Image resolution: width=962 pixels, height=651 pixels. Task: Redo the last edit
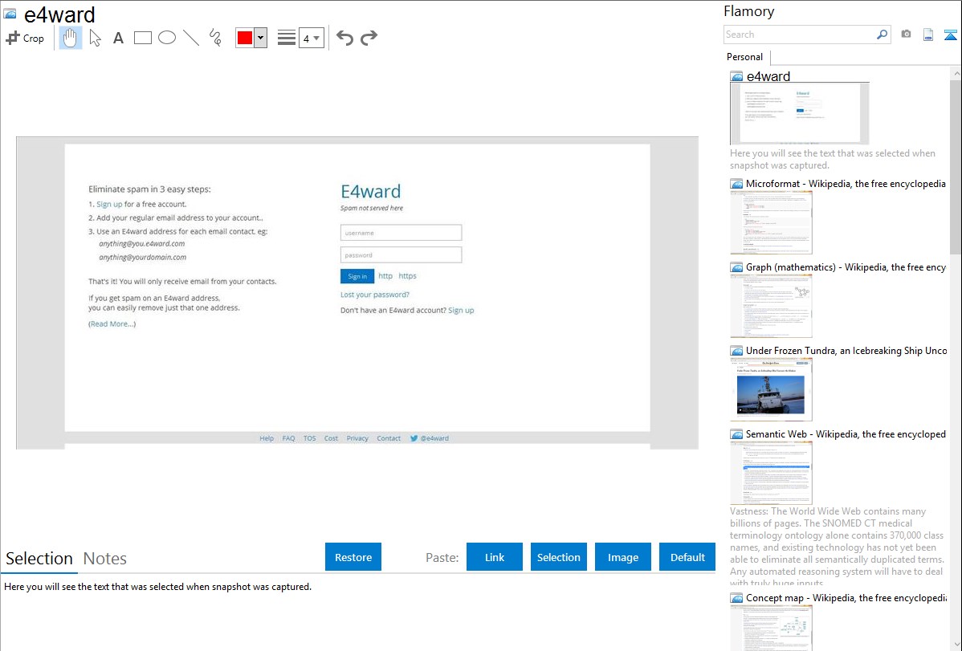(x=369, y=38)
